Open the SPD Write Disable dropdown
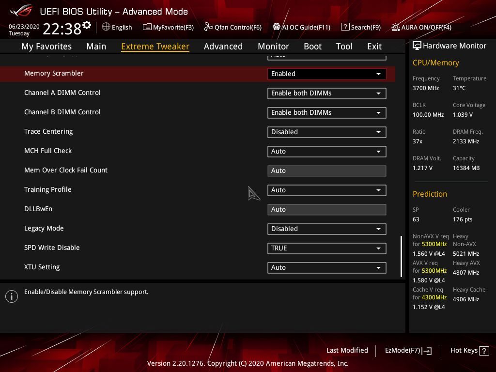This screenshot has height=372, width=496. click(327, 248)
